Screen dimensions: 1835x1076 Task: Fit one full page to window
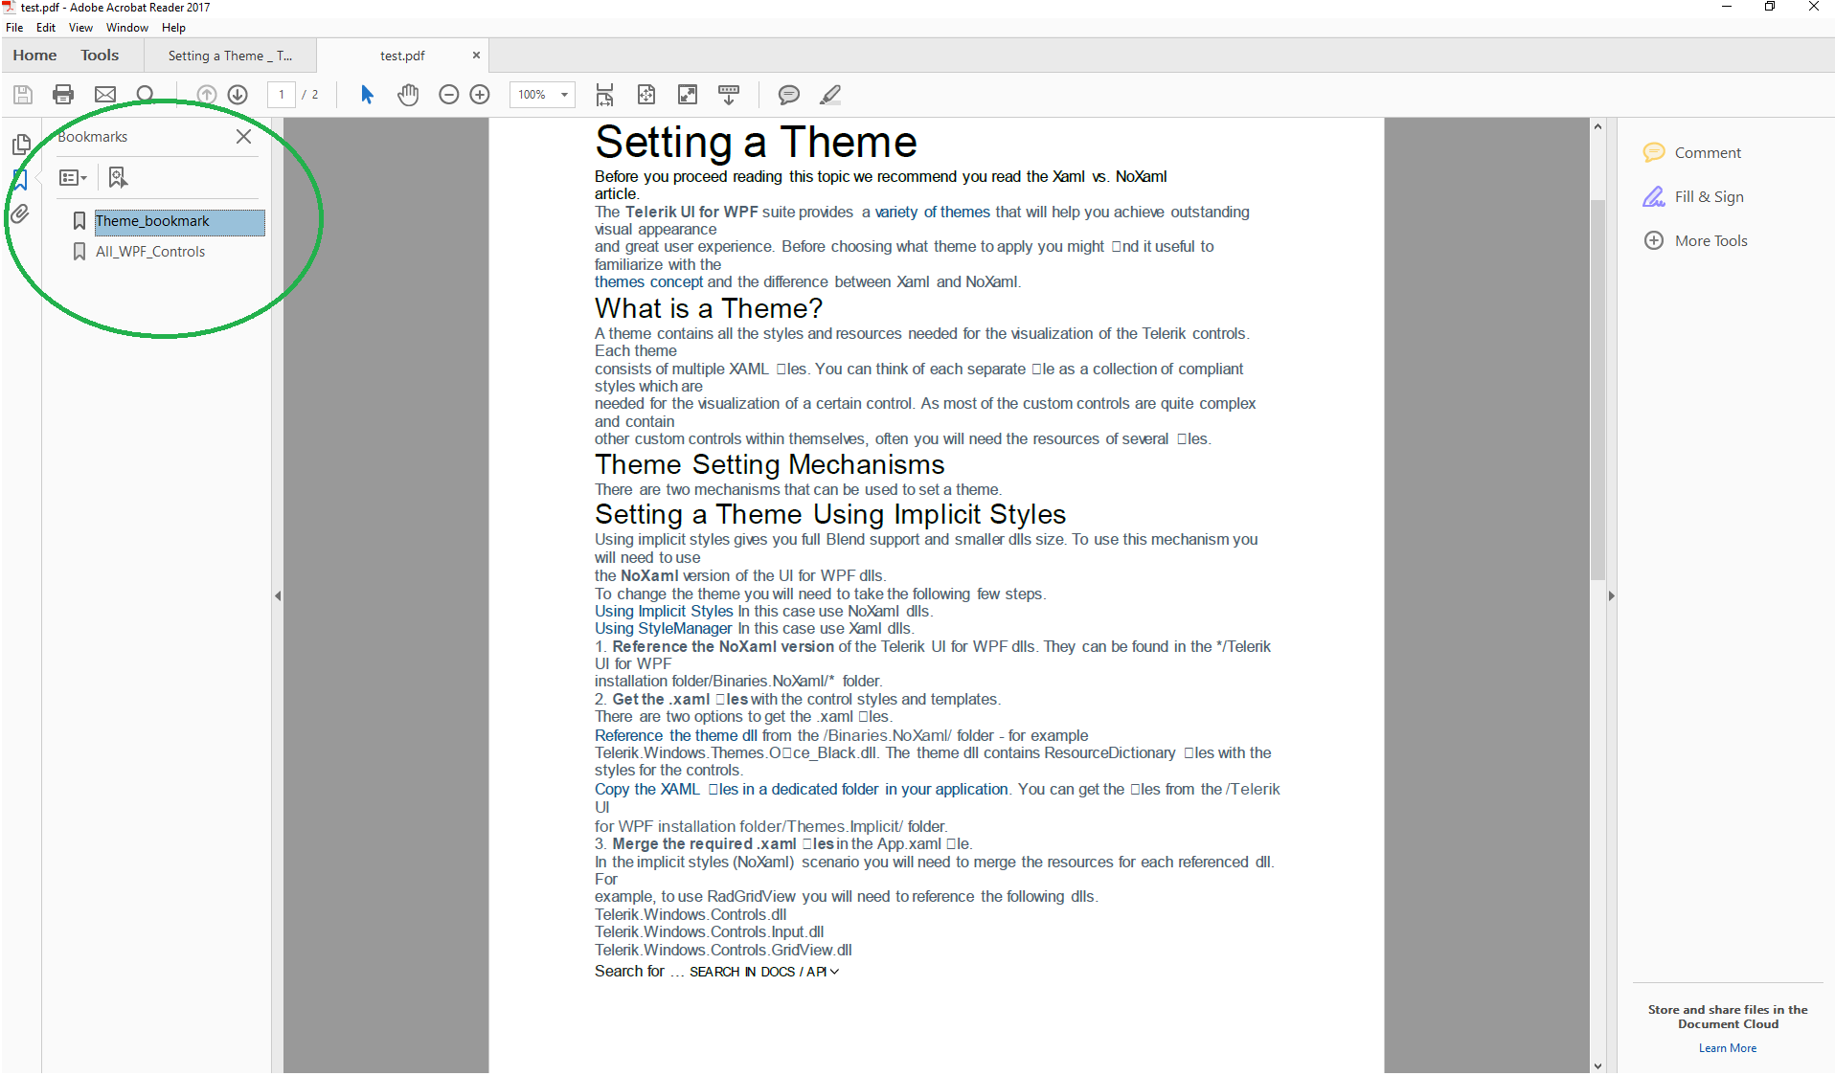(646, 95)
